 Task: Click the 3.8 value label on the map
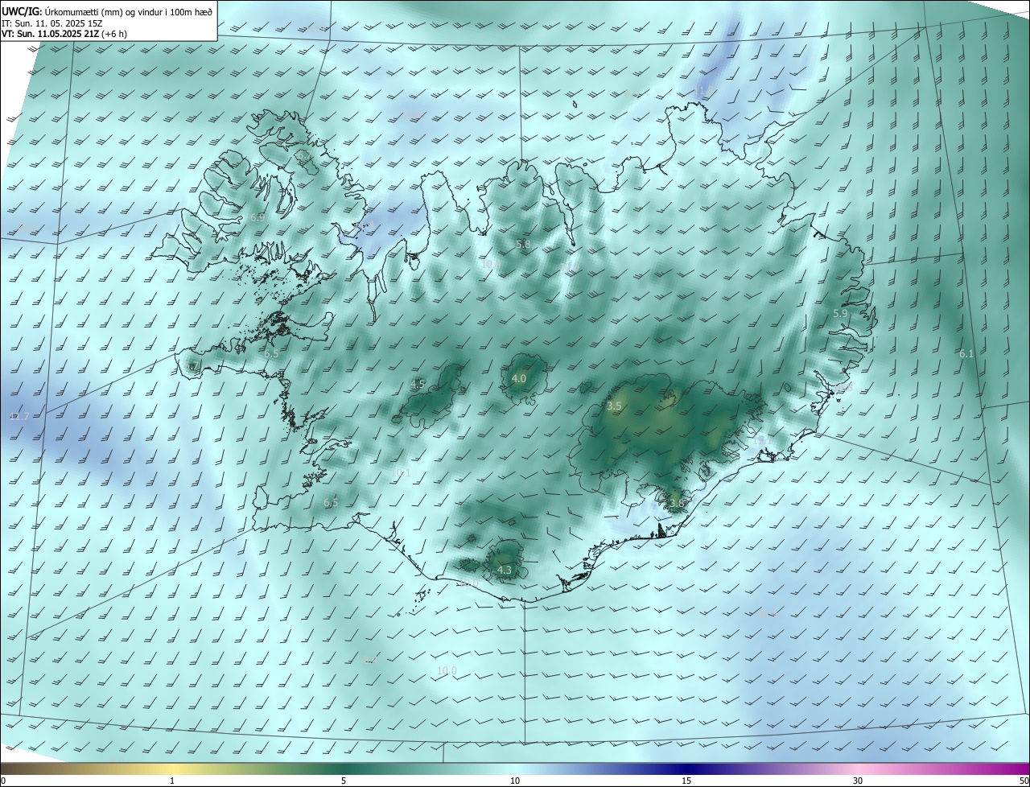(x=676, y=504)
